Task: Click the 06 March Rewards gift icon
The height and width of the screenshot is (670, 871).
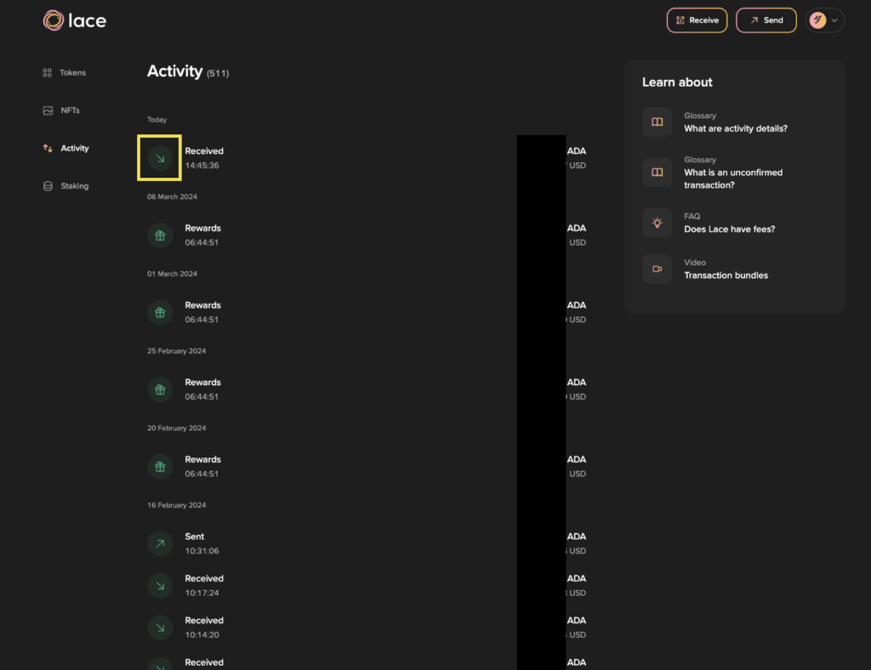Action: tap(160, 236)
